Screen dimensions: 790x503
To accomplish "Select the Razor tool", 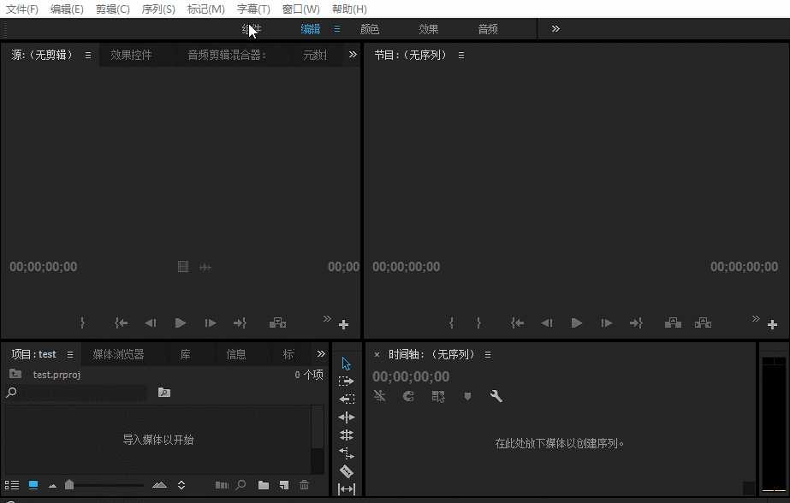I will click(346, 471).
